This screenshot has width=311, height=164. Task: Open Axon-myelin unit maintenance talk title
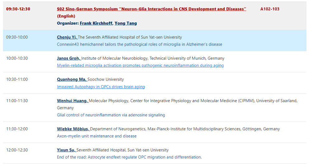(x=97, y=136)
